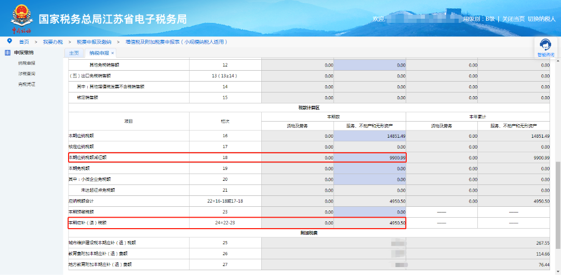Open 纳税申报 in the left sidebar
Screen dimensions: 561x278
click(x=26, y=63)
